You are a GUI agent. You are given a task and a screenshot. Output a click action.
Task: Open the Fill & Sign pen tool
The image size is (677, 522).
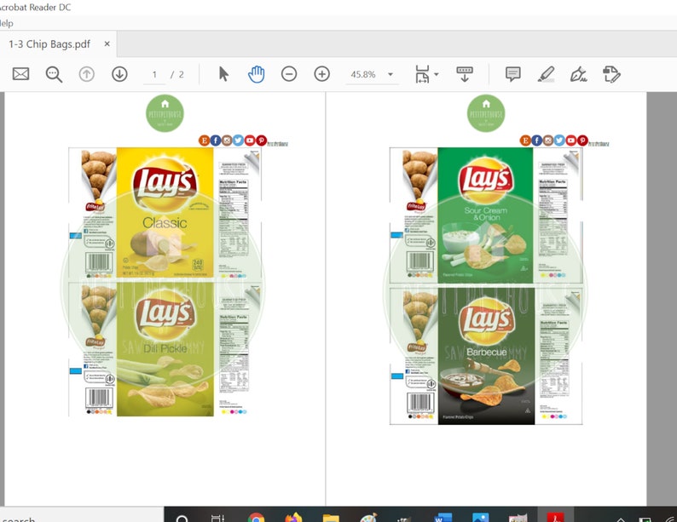point(579,74)
